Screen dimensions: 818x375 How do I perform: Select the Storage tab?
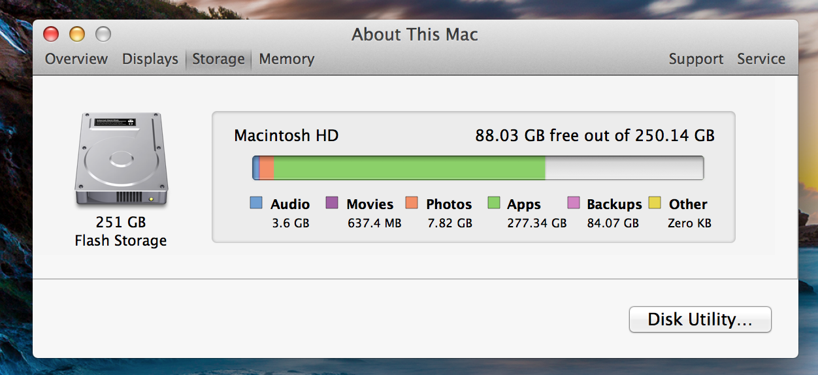click(x=218, y=59)
